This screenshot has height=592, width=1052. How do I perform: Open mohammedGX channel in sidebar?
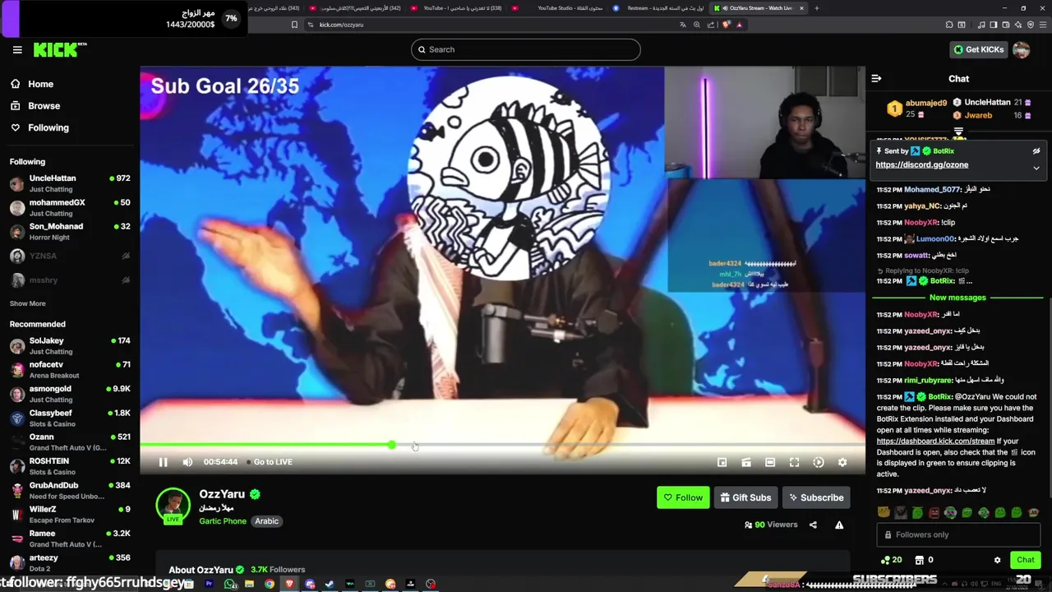point(70,207)
